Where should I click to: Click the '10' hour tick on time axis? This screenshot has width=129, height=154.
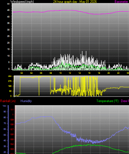pyautogui.click(x=60, y=73)
